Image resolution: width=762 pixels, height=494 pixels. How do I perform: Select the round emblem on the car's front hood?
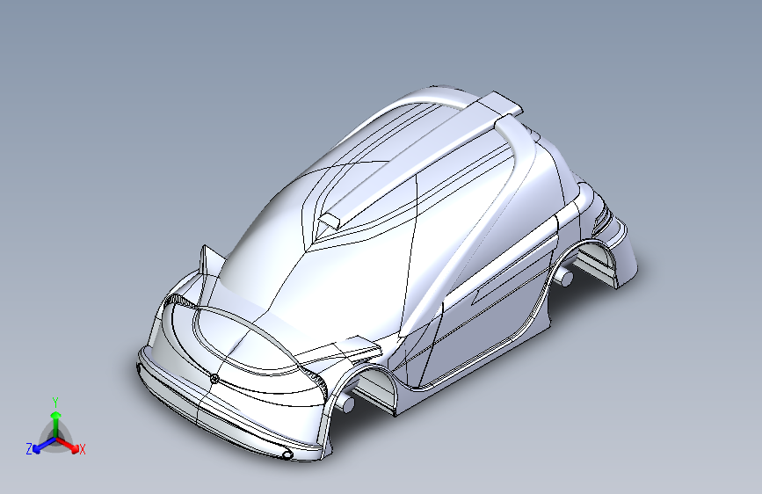(x=214, y=378)
